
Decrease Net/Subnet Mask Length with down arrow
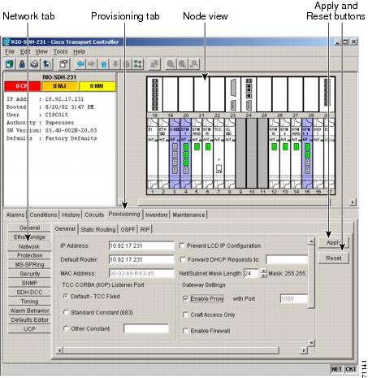pos(263,276)
